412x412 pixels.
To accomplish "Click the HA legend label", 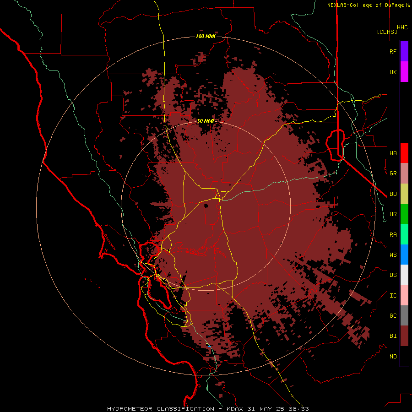I will coord(393,153).
